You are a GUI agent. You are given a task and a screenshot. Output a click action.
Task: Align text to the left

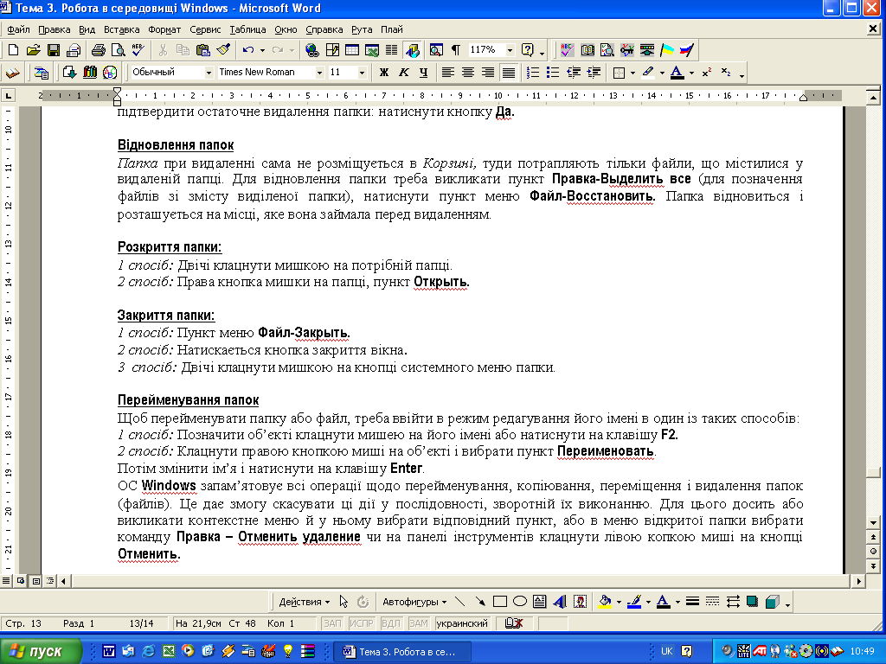click(x=447, y=73)
